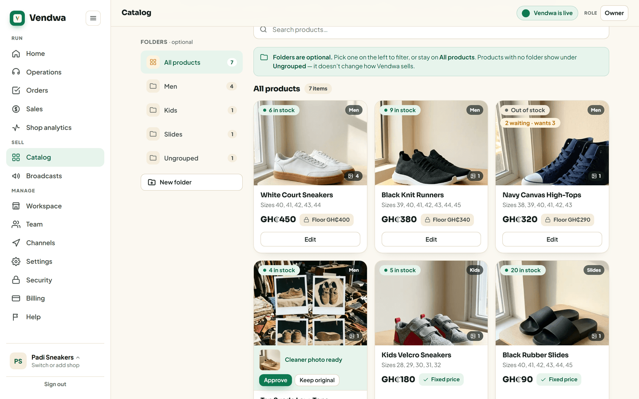Open the Orders section
The width and height of the screenshot is (639, 399).
click(55, 90)
